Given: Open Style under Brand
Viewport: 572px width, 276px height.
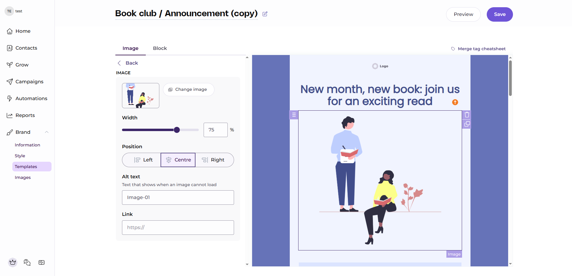Looking at the screenshot, I should (20, 156).
